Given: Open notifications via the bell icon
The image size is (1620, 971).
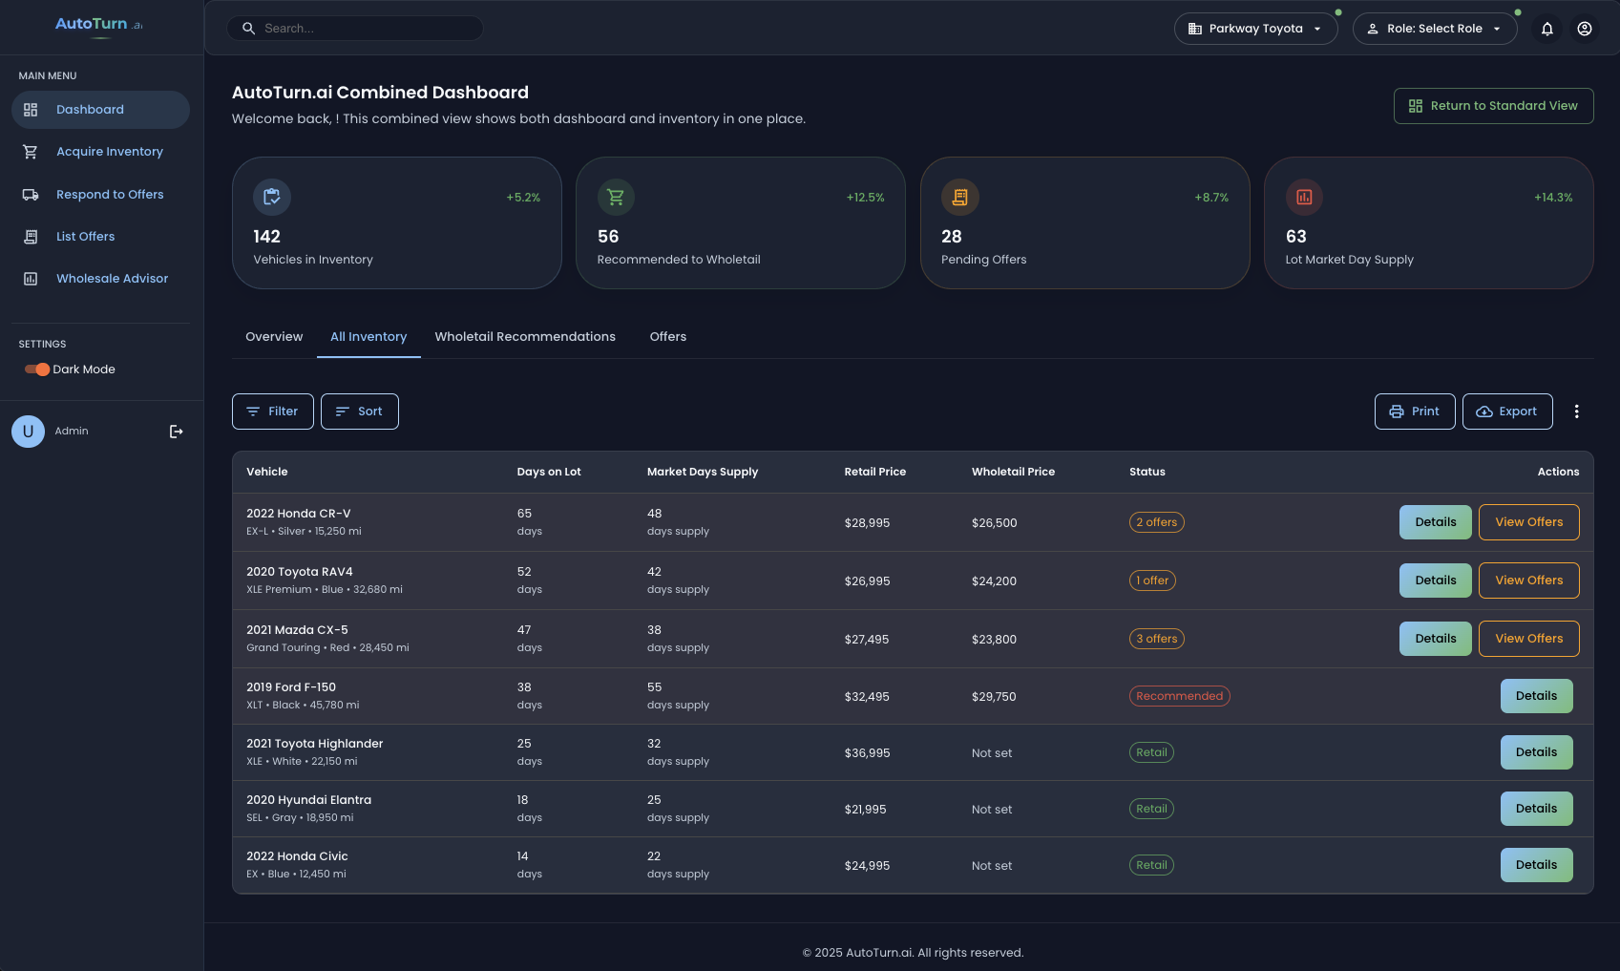Looking at the screenshot, I should point(1546,29).
